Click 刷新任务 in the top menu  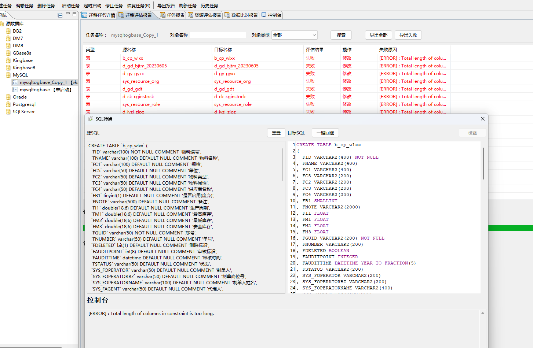(x=188, y=5)
